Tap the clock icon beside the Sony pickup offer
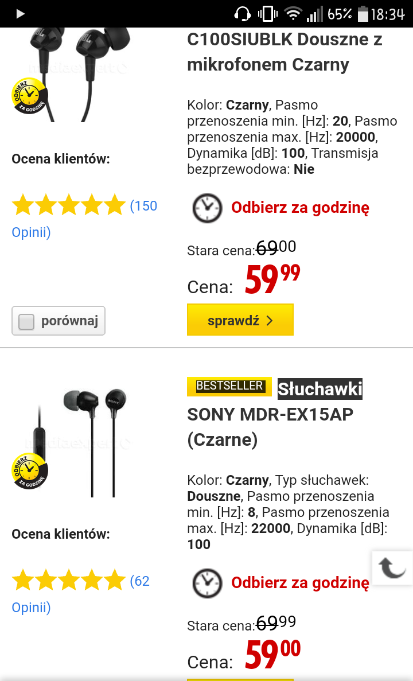413x681 pixels. click(206, 583)
